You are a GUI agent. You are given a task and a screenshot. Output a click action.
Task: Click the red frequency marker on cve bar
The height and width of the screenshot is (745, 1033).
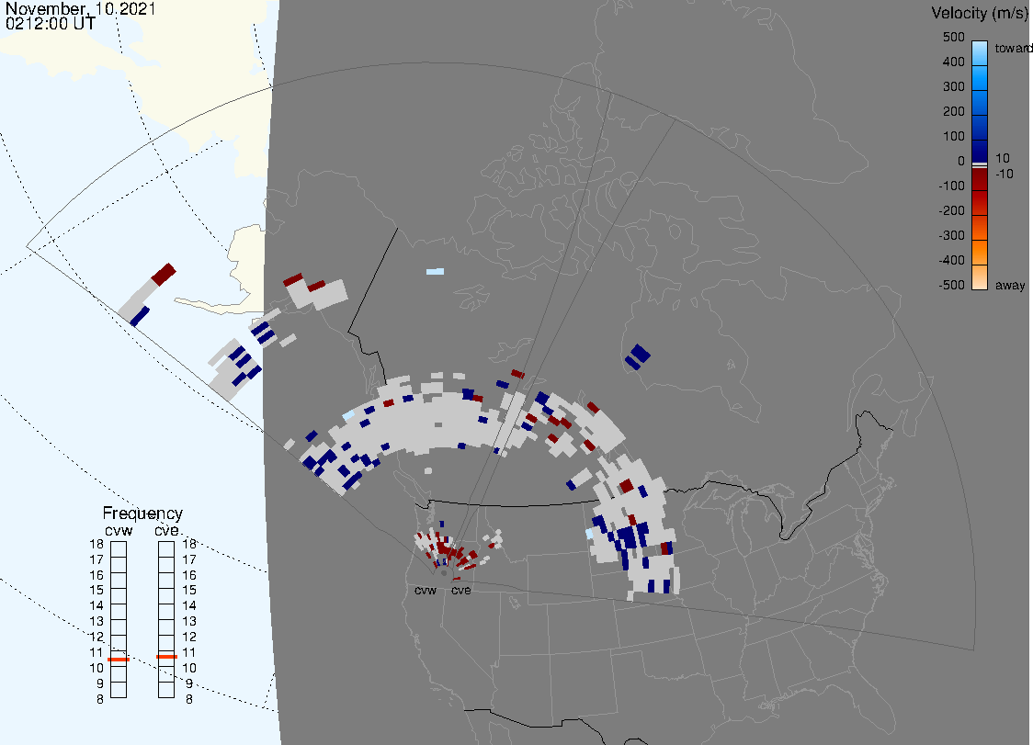[166, 657]
